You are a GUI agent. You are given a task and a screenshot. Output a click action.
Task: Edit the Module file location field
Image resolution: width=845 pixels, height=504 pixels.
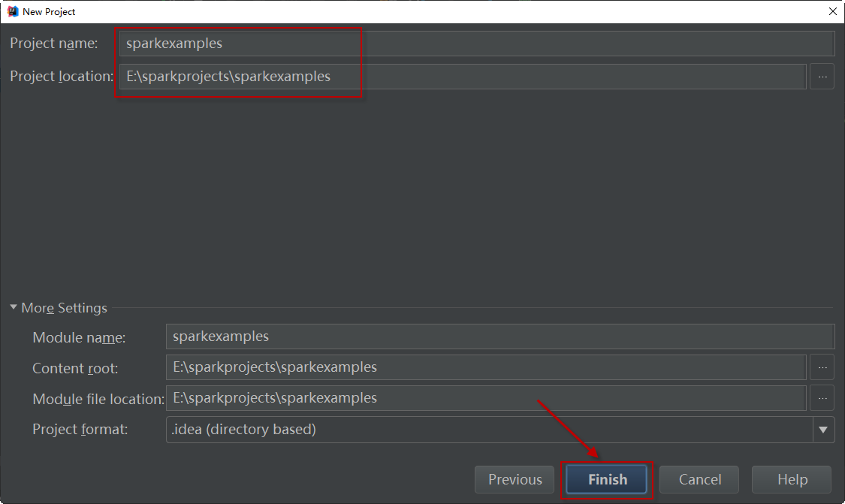pyautogui.click(x=485, y=398)
